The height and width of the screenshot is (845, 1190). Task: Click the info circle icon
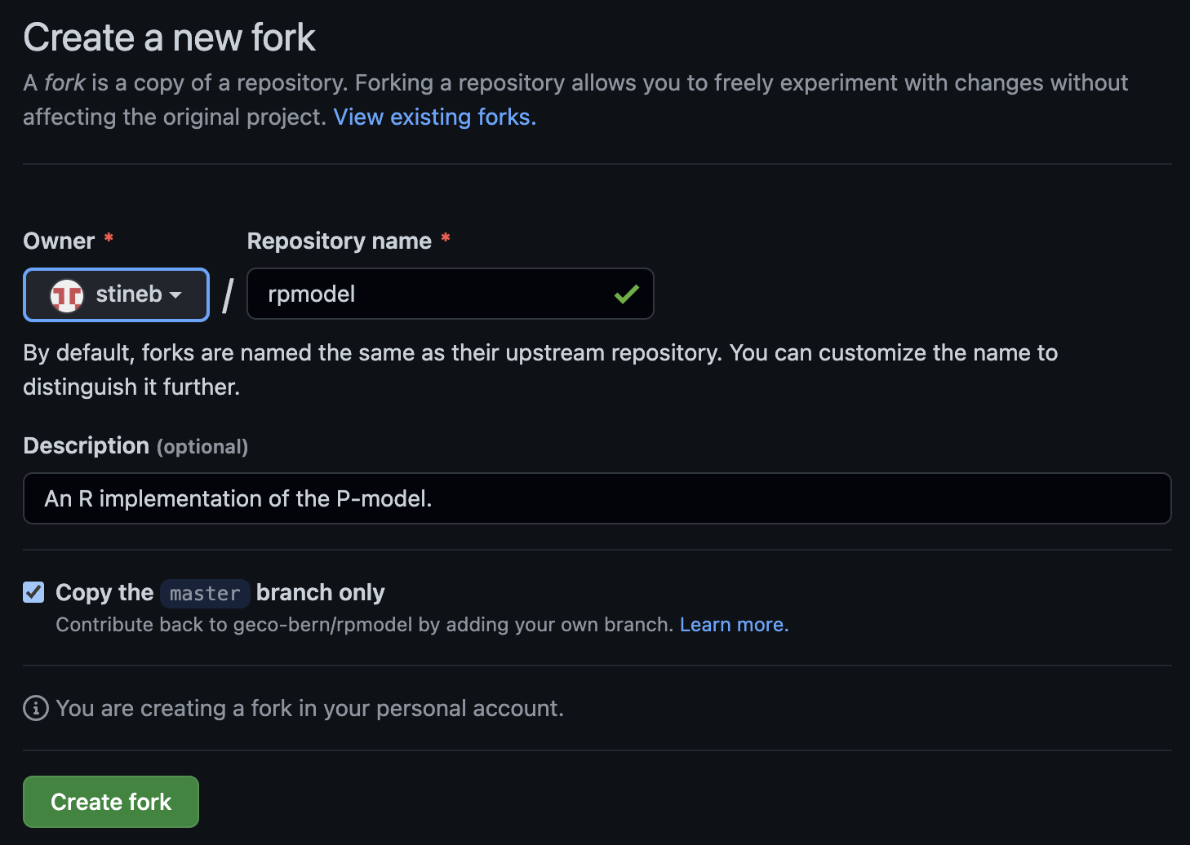tap(35, 708)
